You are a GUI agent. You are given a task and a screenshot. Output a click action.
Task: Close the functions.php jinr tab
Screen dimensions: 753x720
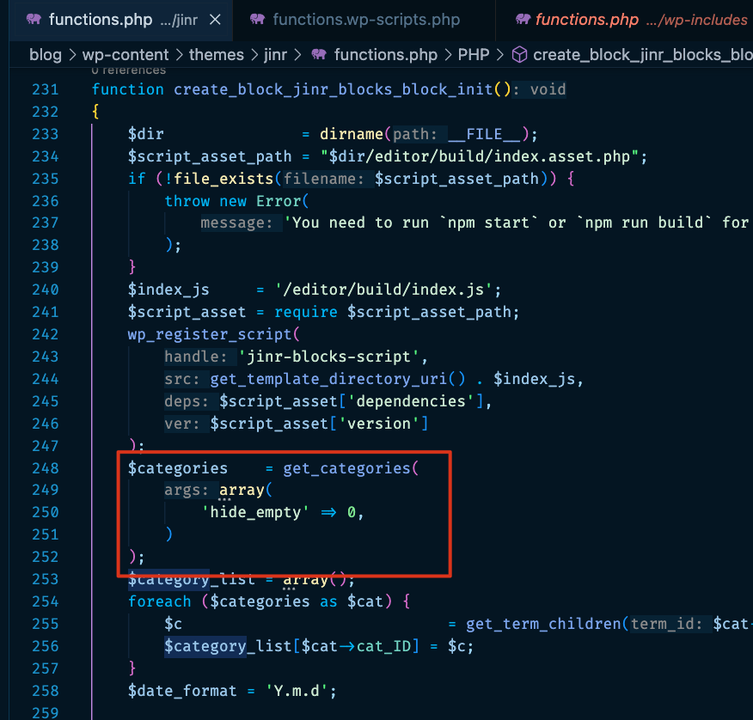point(216,20)
